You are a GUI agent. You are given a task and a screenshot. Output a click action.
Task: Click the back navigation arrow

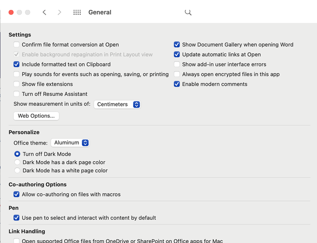click(44, 12)
